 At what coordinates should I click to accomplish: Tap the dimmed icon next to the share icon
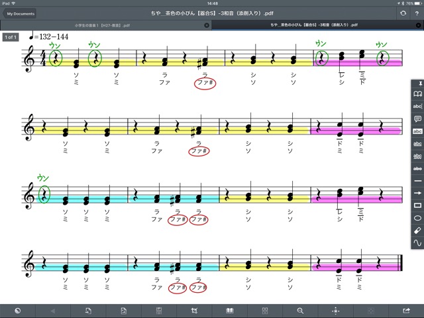(x=371, y=311)
